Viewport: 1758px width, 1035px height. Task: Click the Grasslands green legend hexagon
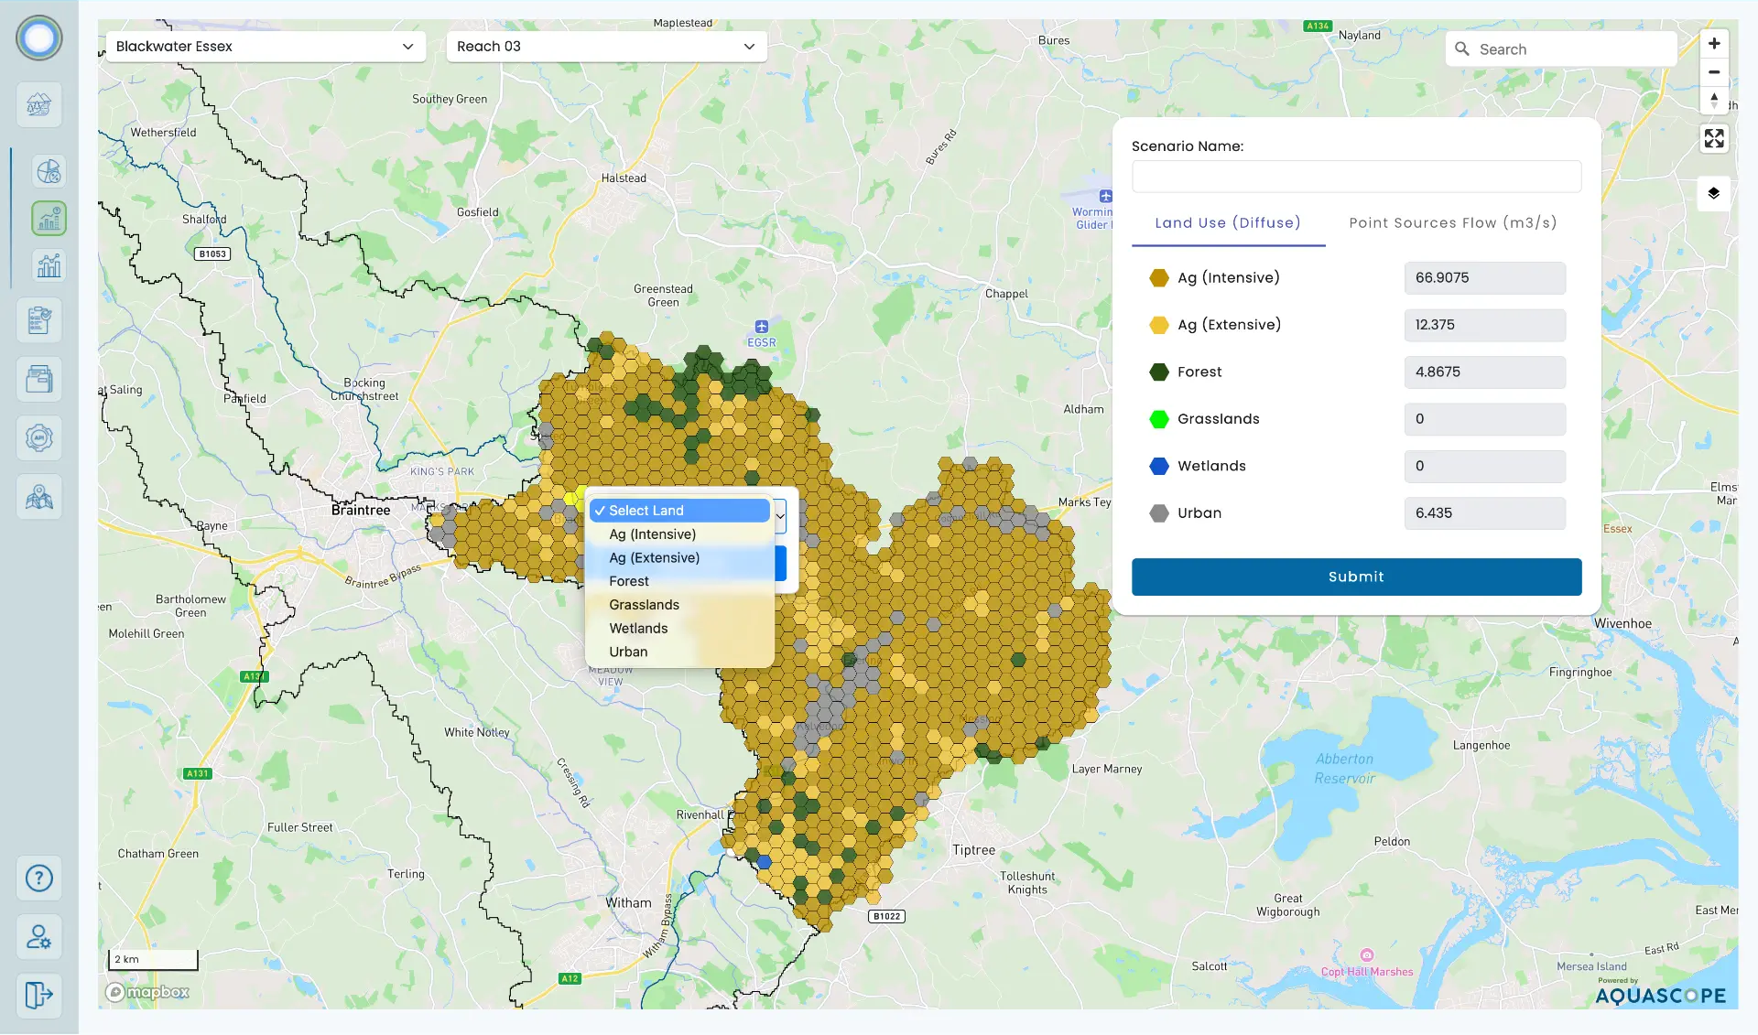pyautogui.click(x=1159, y=419)
